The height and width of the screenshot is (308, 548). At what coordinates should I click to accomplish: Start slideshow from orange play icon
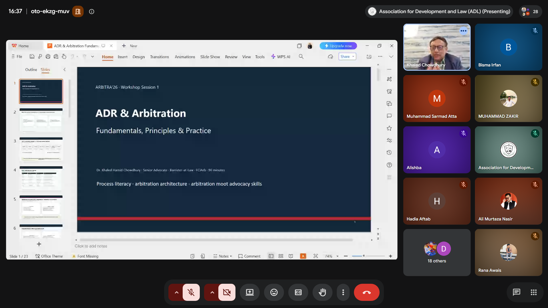pos(303,256)
